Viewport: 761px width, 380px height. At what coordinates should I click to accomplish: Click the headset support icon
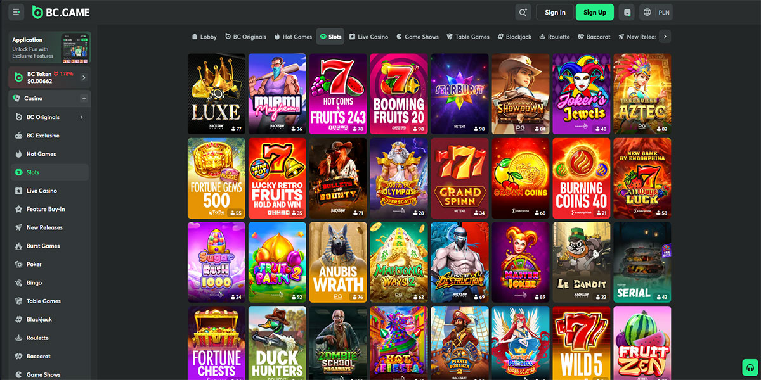point(751,368)
